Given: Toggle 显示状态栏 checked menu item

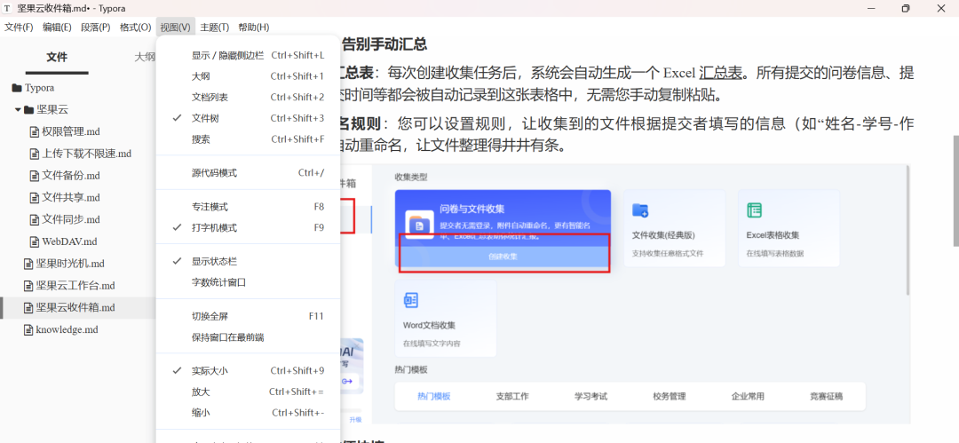Looking at the screenshot, I should [249, 261].
